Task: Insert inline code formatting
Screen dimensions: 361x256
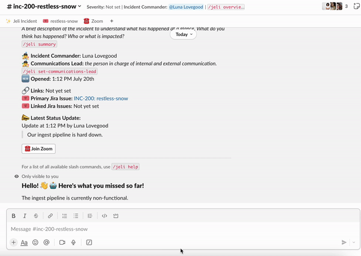Action: pos(104,216)
